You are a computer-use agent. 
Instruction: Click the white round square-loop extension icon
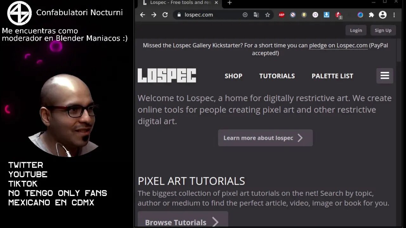315,15
